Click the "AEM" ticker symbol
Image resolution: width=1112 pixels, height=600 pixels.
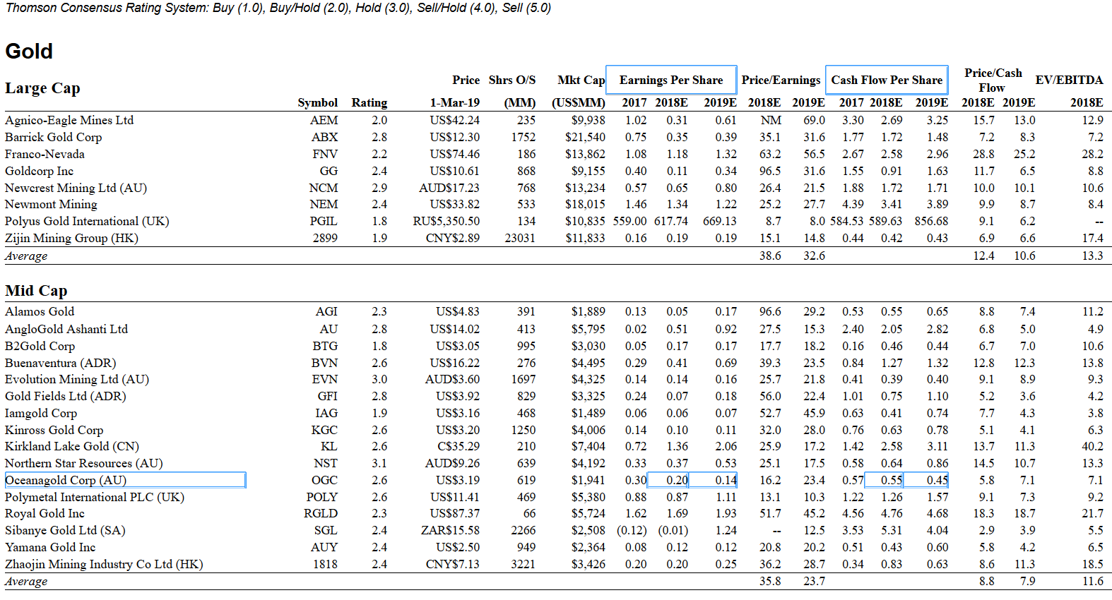click(x=324, y=120)
